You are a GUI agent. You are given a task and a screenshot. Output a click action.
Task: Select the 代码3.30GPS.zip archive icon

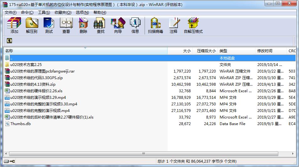coord(7,78)
